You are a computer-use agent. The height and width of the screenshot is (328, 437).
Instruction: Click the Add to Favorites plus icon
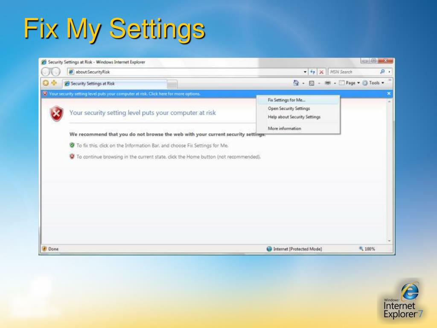pyautogui.click(x=54, y=83)
